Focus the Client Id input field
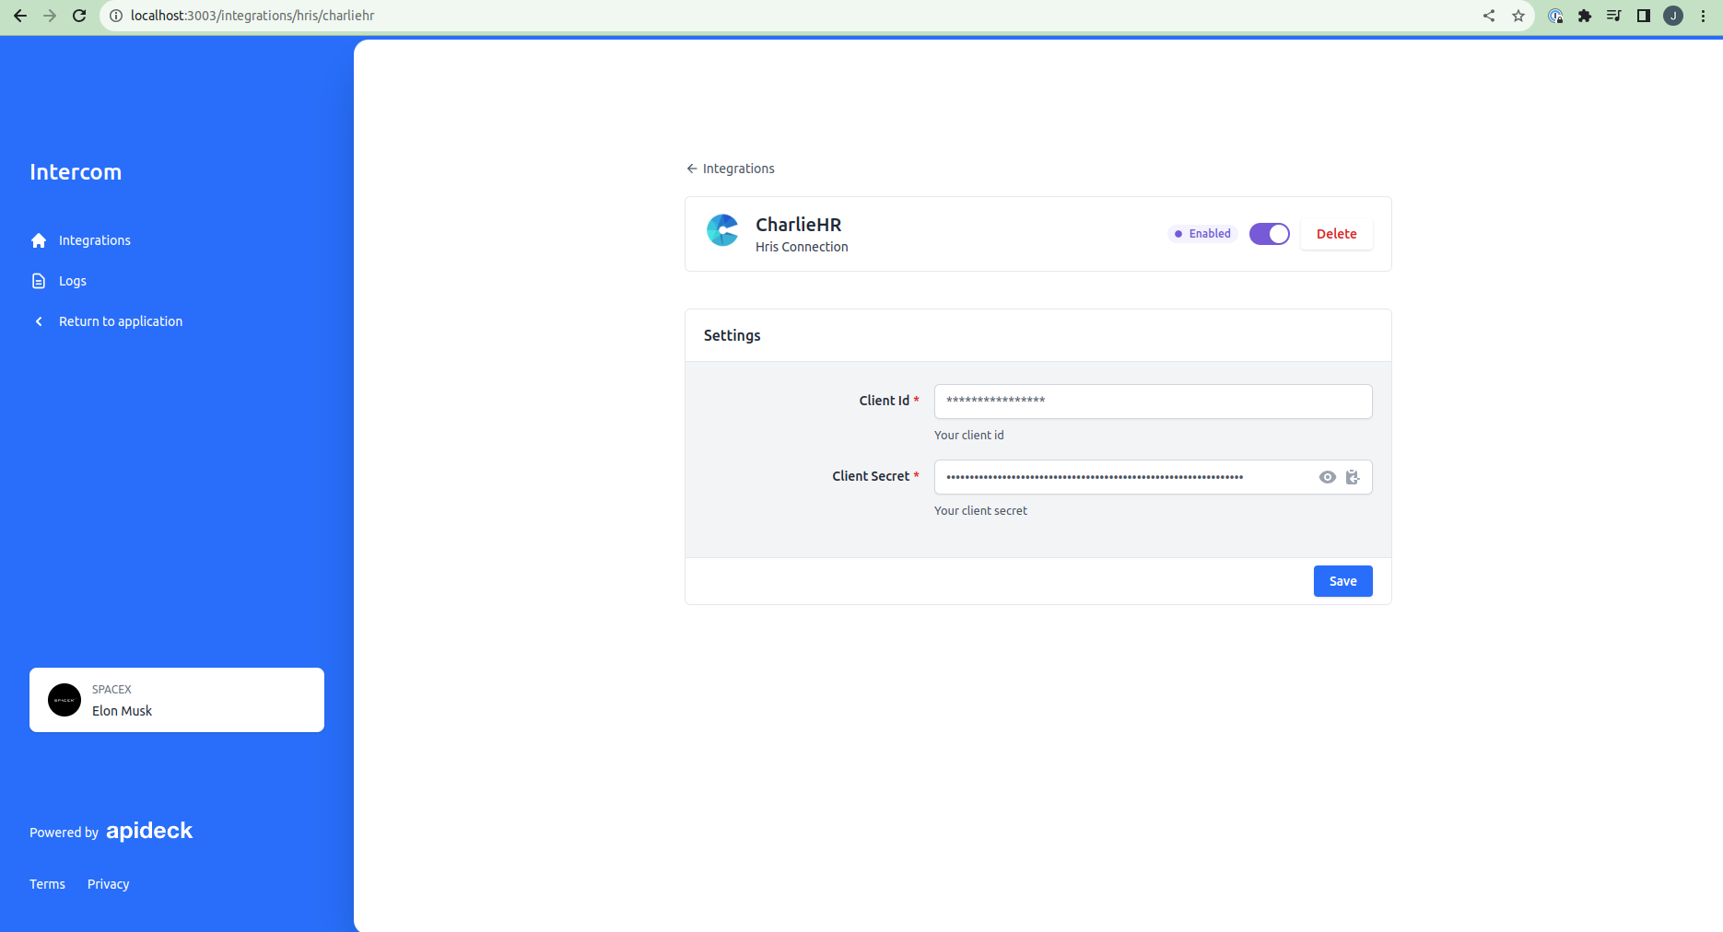 coord(1153,402)
